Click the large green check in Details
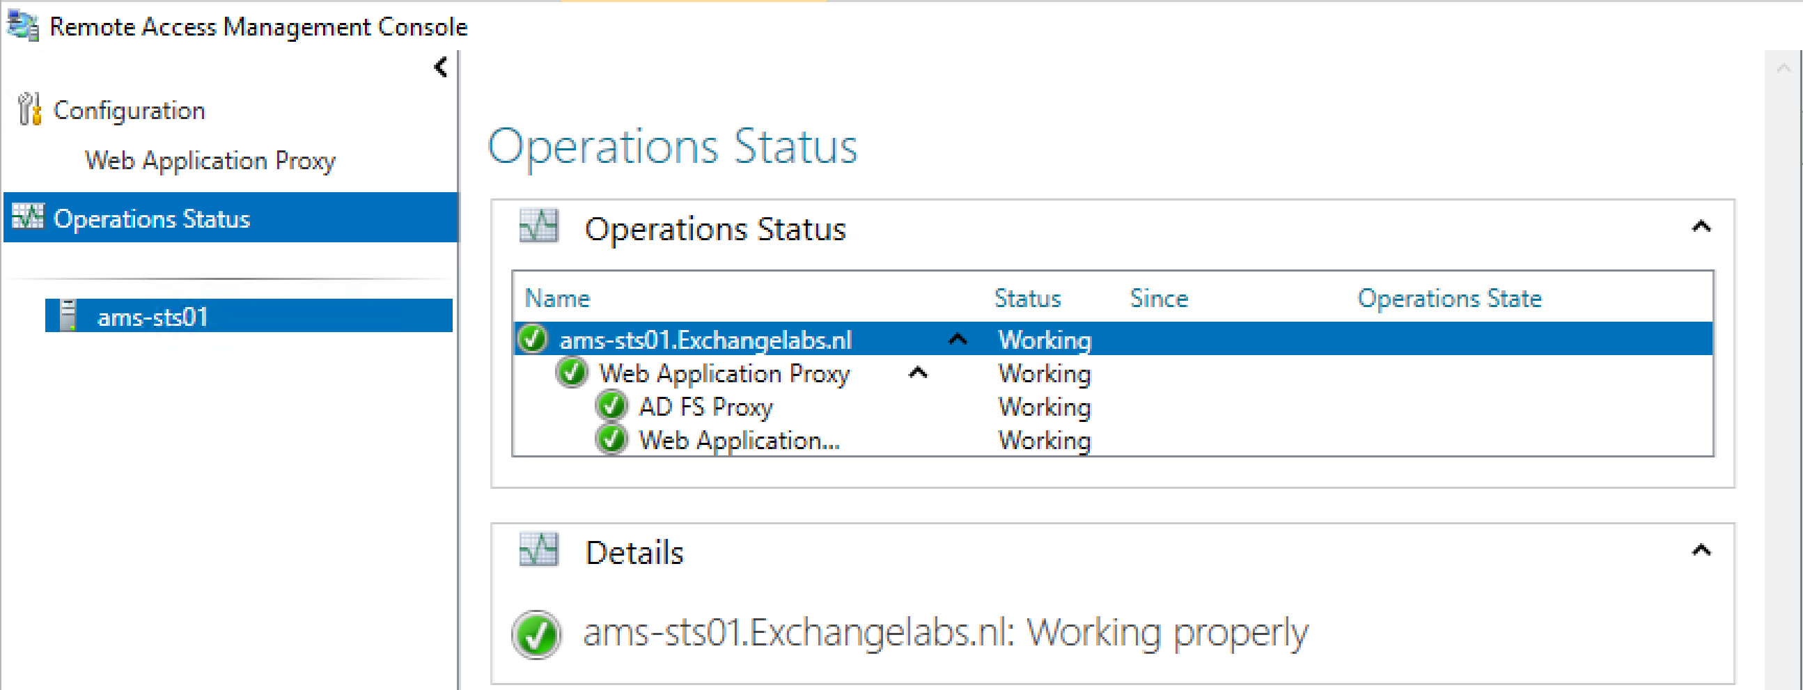Image resolution: width=1803 pixels, height=690 pixels. [536, 635]
